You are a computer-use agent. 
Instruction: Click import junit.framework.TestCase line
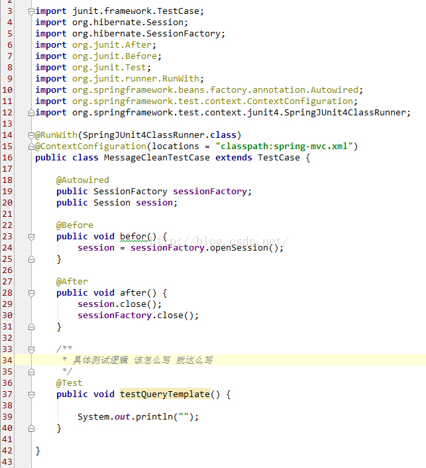coord(120,11)
